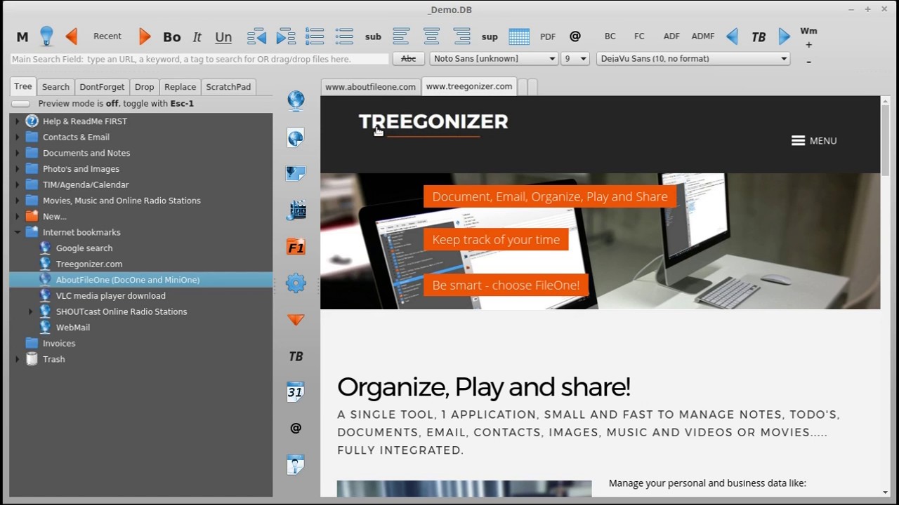The image size is (899, 505).
Task: Click the blue left arrow before TB
Action: (x=732, y=36)
